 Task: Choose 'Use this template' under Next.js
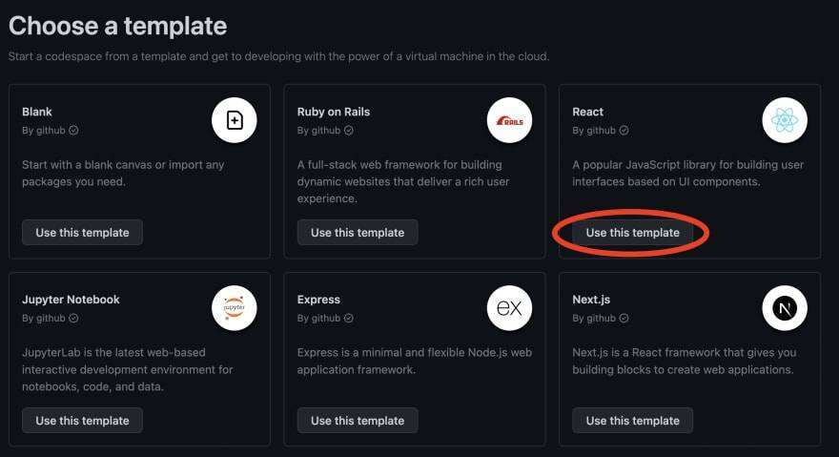[633, 421]
